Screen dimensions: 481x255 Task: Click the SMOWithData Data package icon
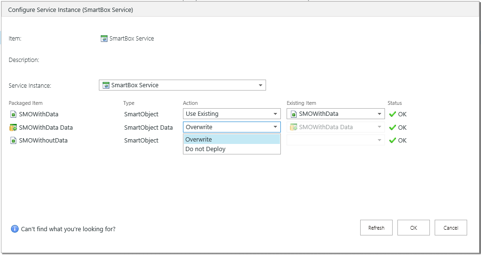[13, 127]
